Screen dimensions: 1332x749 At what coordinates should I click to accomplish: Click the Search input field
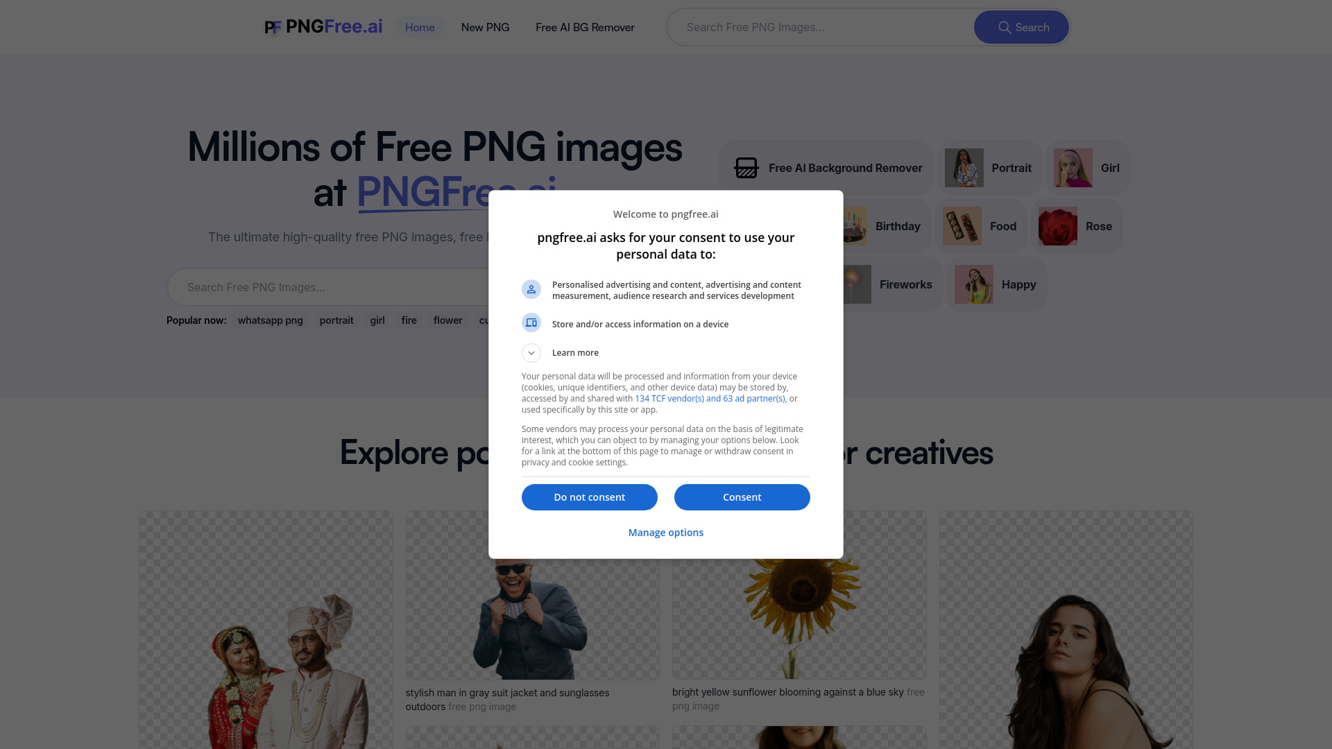(x=822, y=26)
